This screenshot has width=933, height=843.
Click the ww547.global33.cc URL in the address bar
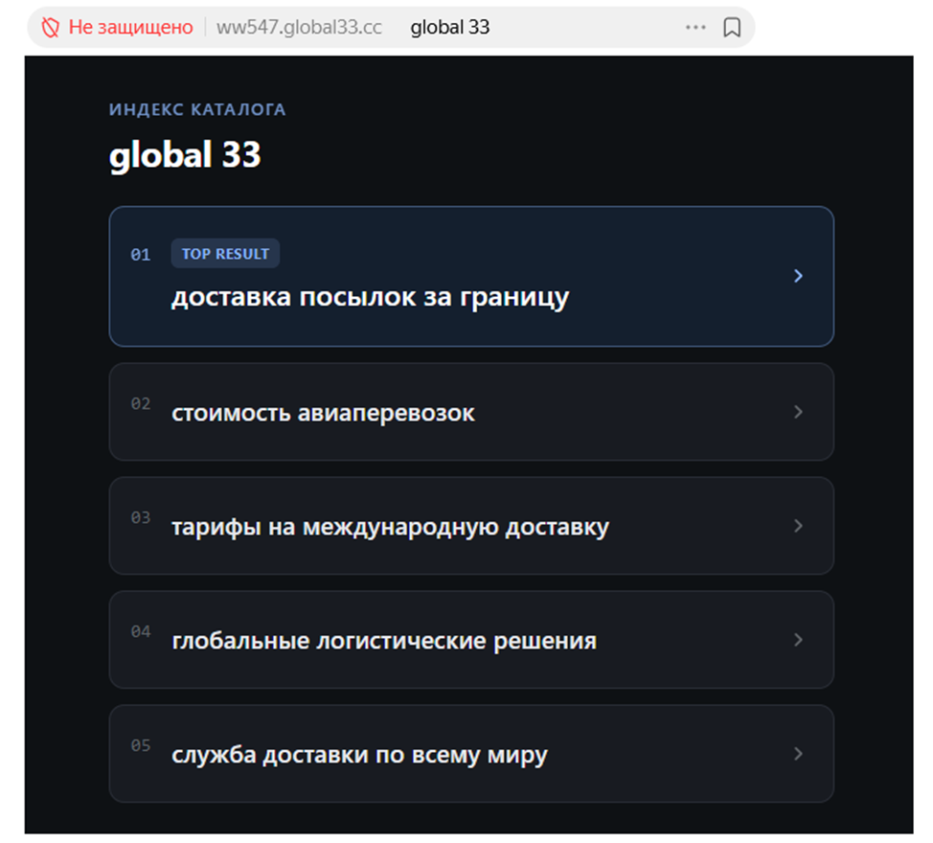point(299,28)
